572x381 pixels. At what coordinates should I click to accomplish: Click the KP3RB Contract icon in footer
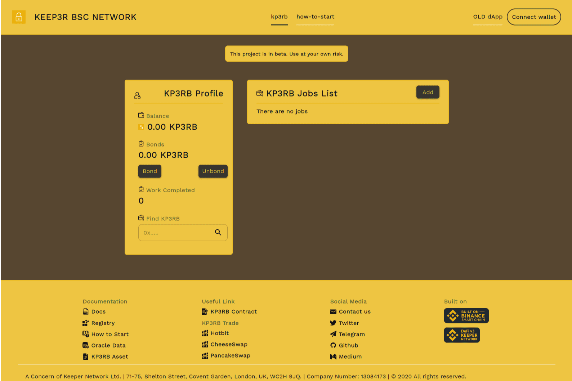click(x=205, y=311)
